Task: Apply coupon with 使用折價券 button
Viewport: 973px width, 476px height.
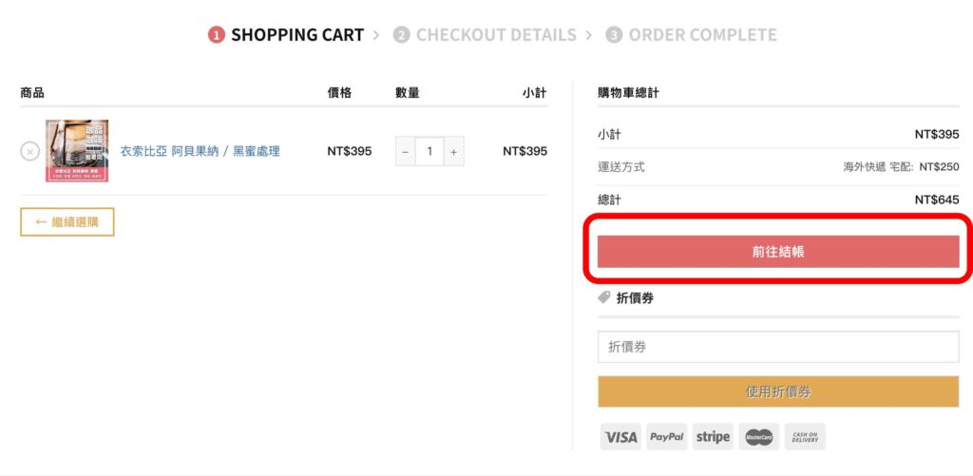Action: click(x=777, y=391)
